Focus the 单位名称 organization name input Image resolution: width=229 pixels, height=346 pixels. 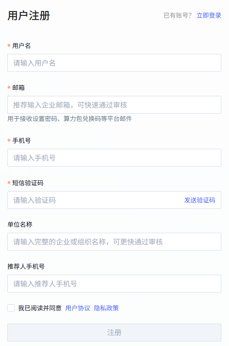pyautogui.click(x=114, y=242)
